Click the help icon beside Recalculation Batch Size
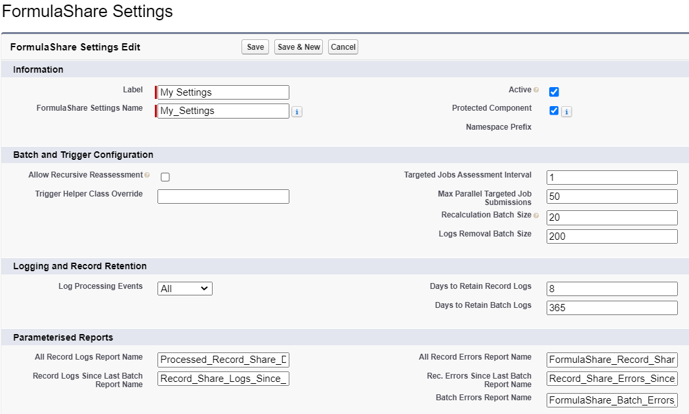The height and width of the screenshot is (414, 689). click(536, 215)
